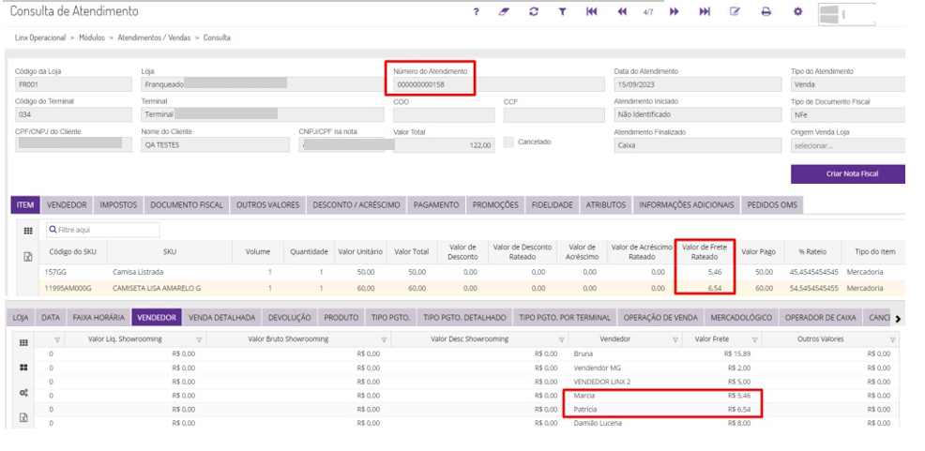Export the item grid to Excel
The width and height of the screenshot is (925, 451).
pos(27,256)
